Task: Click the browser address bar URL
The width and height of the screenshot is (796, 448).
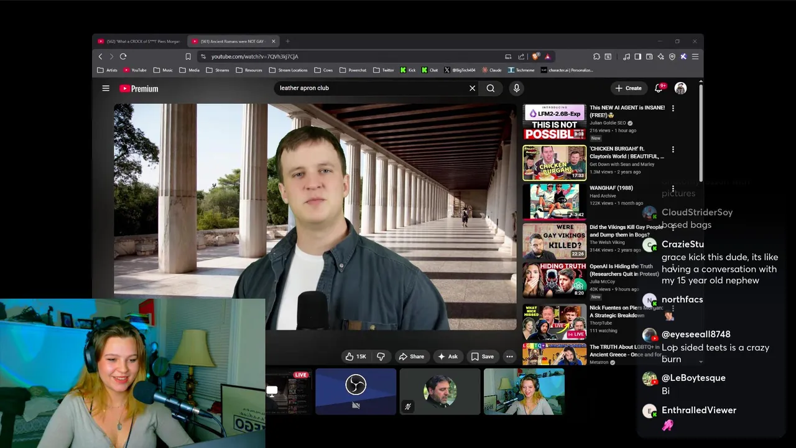Action: pyautogui.click(x=254, y=57)
